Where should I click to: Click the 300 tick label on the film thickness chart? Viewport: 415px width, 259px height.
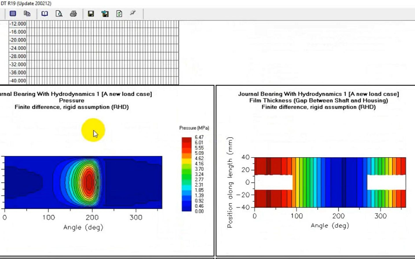click(x=381, y=216)
